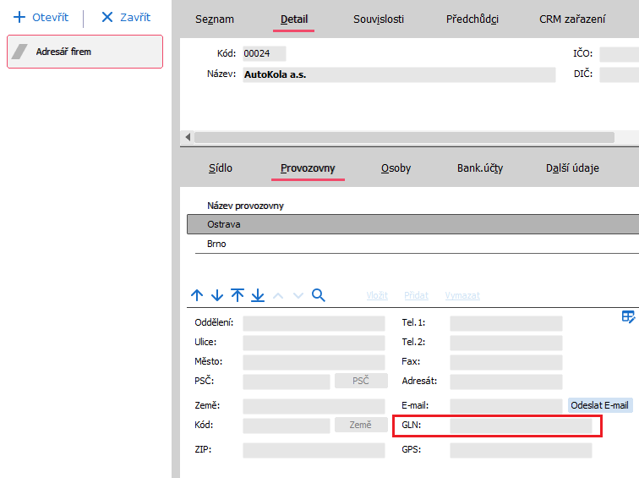Open the Souvislosti tab
Image resolution: width=639 pixels, height=478 pixels.
[x=377, y=19]
